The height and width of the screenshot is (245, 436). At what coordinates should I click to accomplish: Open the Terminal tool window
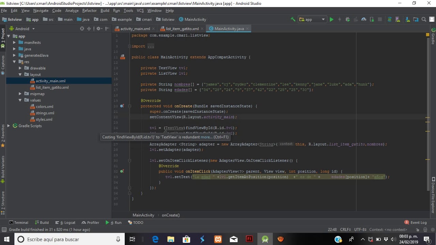click(18, 223)
